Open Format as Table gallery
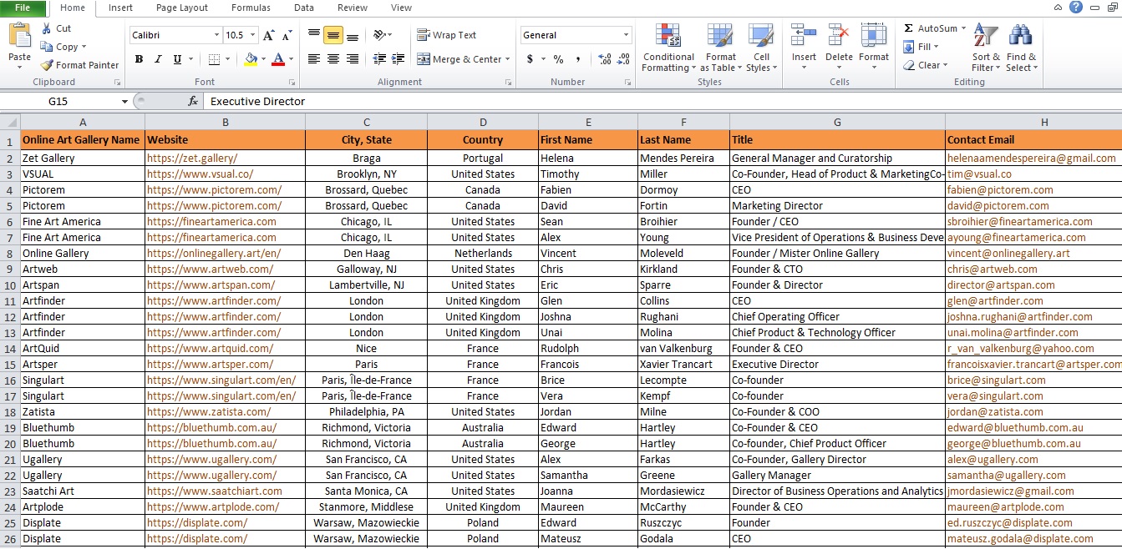 tap(720, 48)
